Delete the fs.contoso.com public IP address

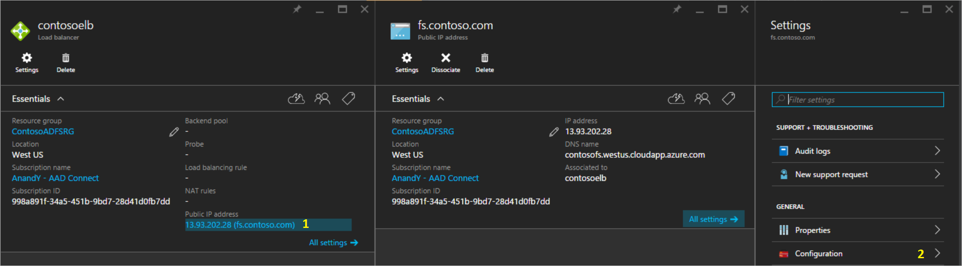coord(484,63)
